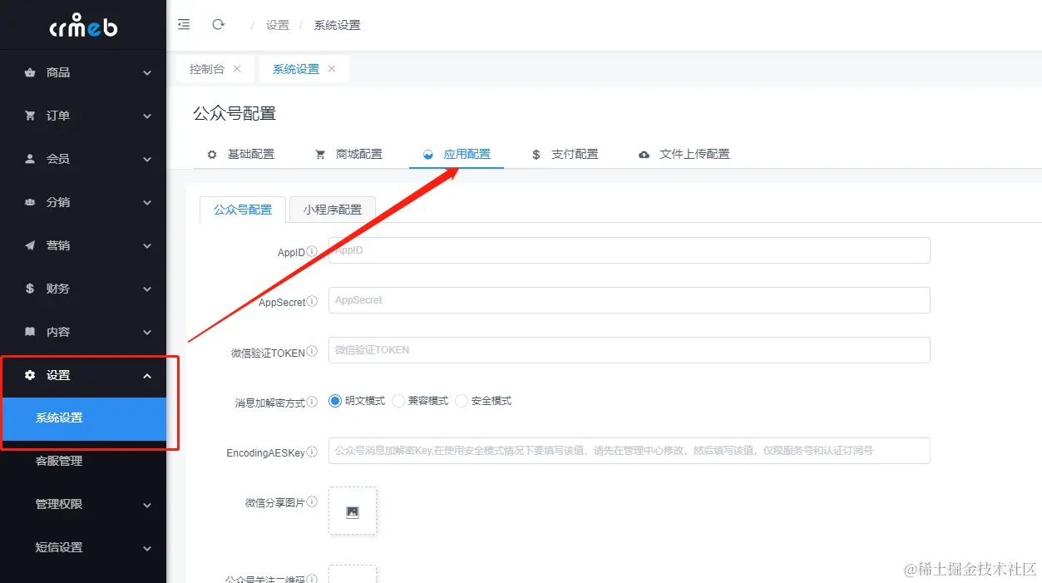Expand the 会员 menu chevron
This screenshot has width=1042, height=583.
pos(147,160)
